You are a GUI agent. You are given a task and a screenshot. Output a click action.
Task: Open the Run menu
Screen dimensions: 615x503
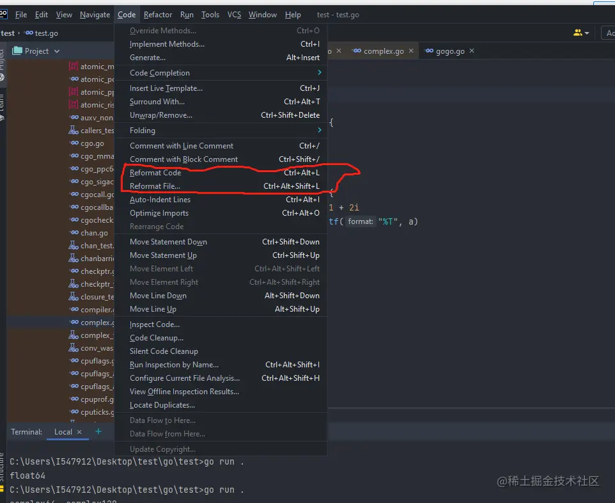187,15
